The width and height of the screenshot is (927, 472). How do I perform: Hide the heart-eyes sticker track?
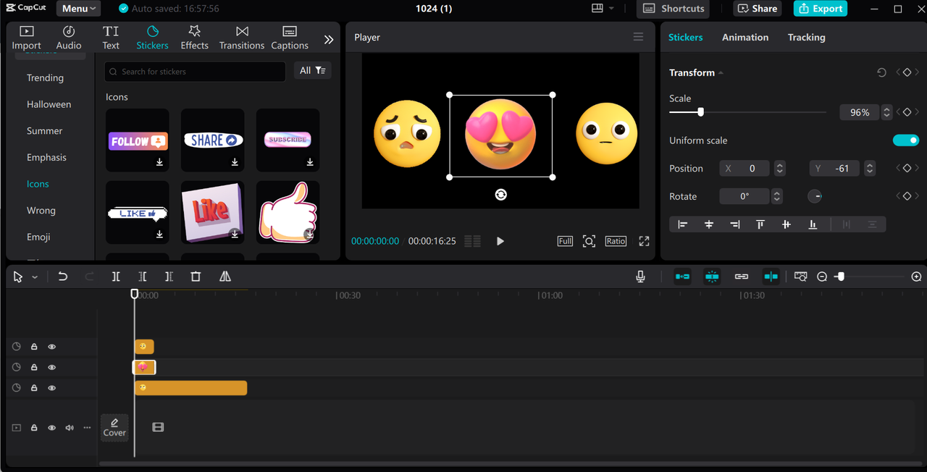(x=51, y=367)
